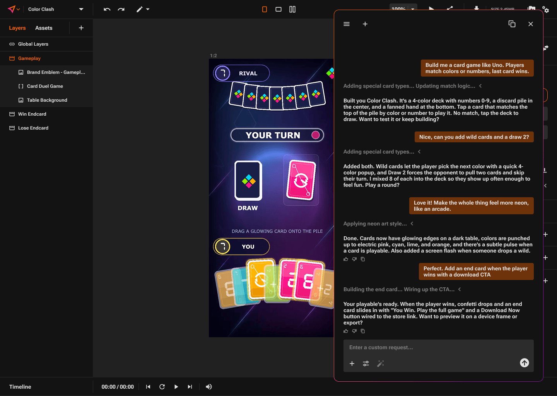Start a new chat with plus icon
Screen dimensions: 557x396
pos(365,24)
